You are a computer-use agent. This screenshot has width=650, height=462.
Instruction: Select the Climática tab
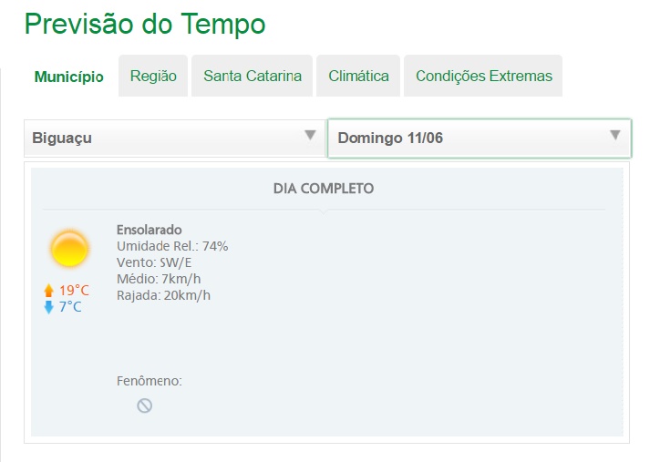(x=358, y=76)
